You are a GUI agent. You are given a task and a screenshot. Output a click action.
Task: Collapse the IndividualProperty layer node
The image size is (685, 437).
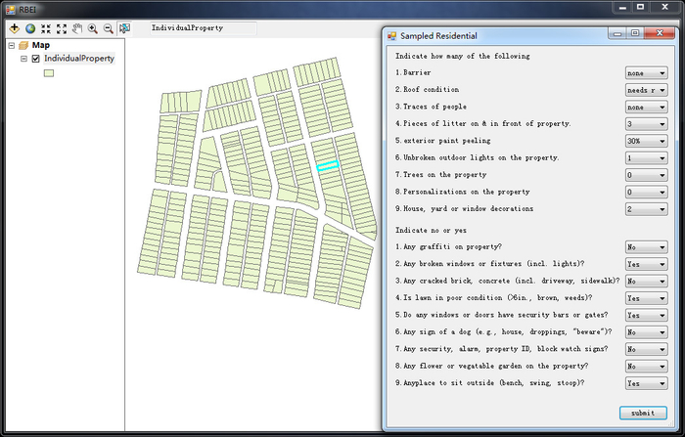click(x=23, y=59)
